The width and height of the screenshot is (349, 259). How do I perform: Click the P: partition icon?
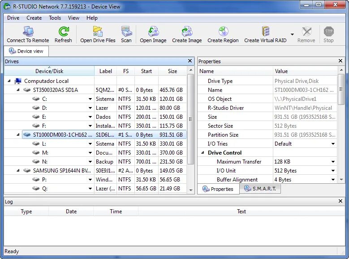pyautogui.click(x=36, y=180)
